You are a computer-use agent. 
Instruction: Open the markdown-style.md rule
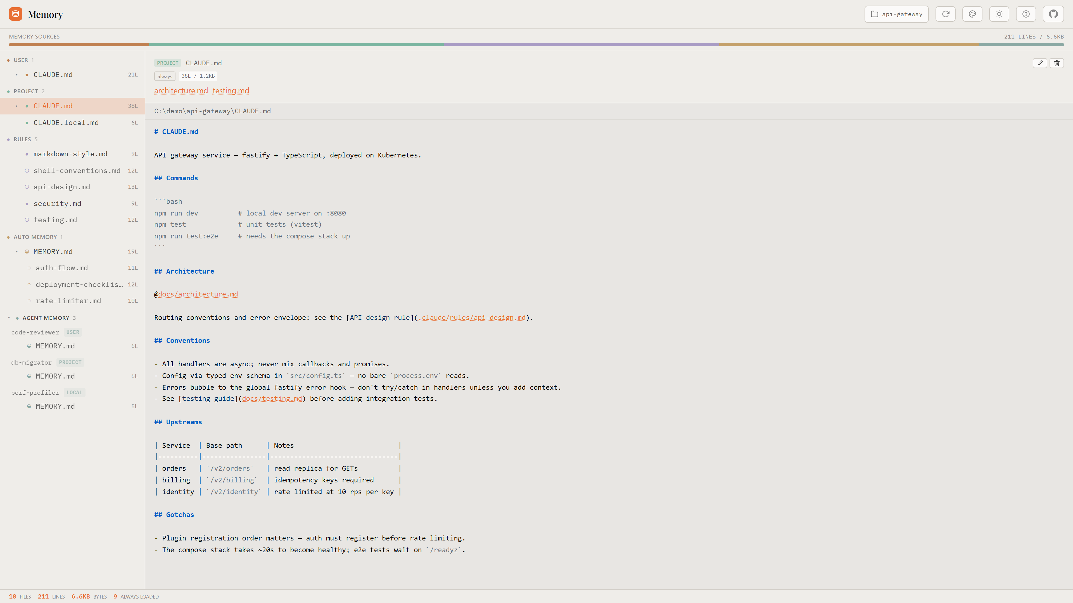(72, 154)
